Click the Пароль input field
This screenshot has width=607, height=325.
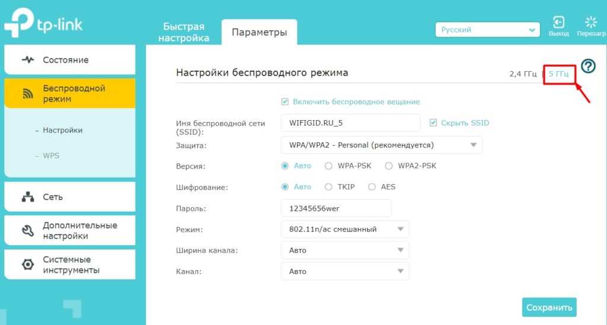(x=336, y=208)
